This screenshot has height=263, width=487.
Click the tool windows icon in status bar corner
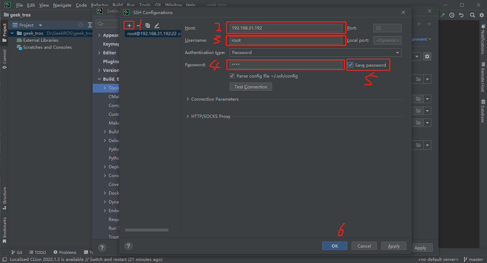pyautogui.click(x=5, y=259)
